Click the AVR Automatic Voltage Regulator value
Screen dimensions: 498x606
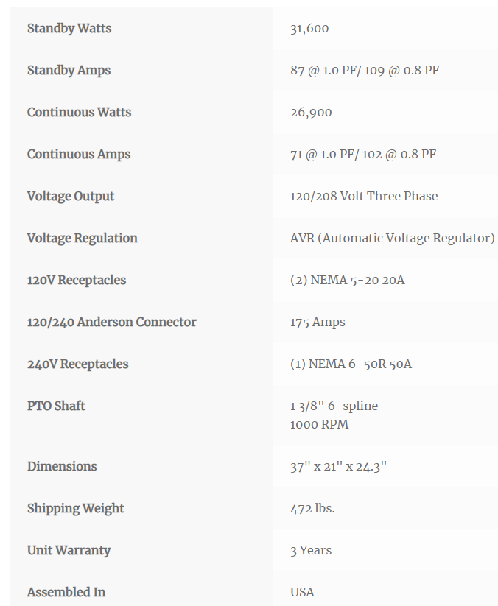click(x=393, y=238)
